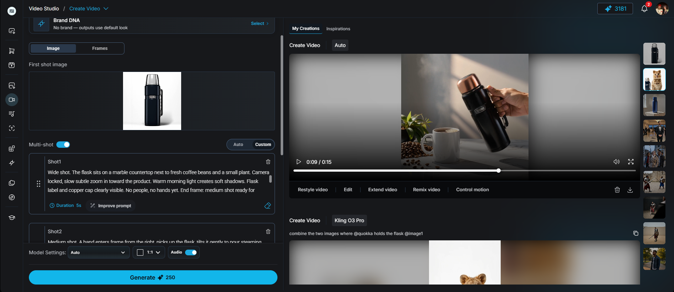Image resolution: width=674 pixels, height=292 pixels.
Task: Enter fullscreen on the video player
Action: 631,162
